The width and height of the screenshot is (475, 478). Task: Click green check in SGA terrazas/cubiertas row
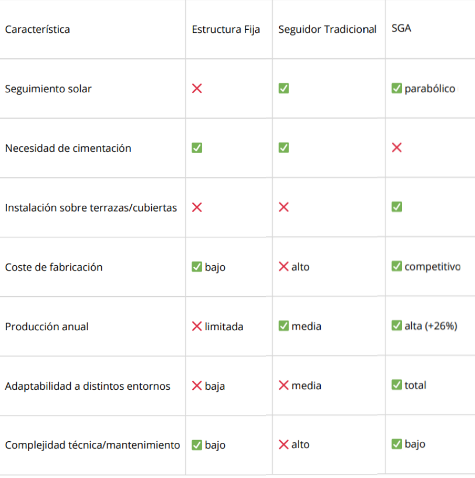[397, 206]
